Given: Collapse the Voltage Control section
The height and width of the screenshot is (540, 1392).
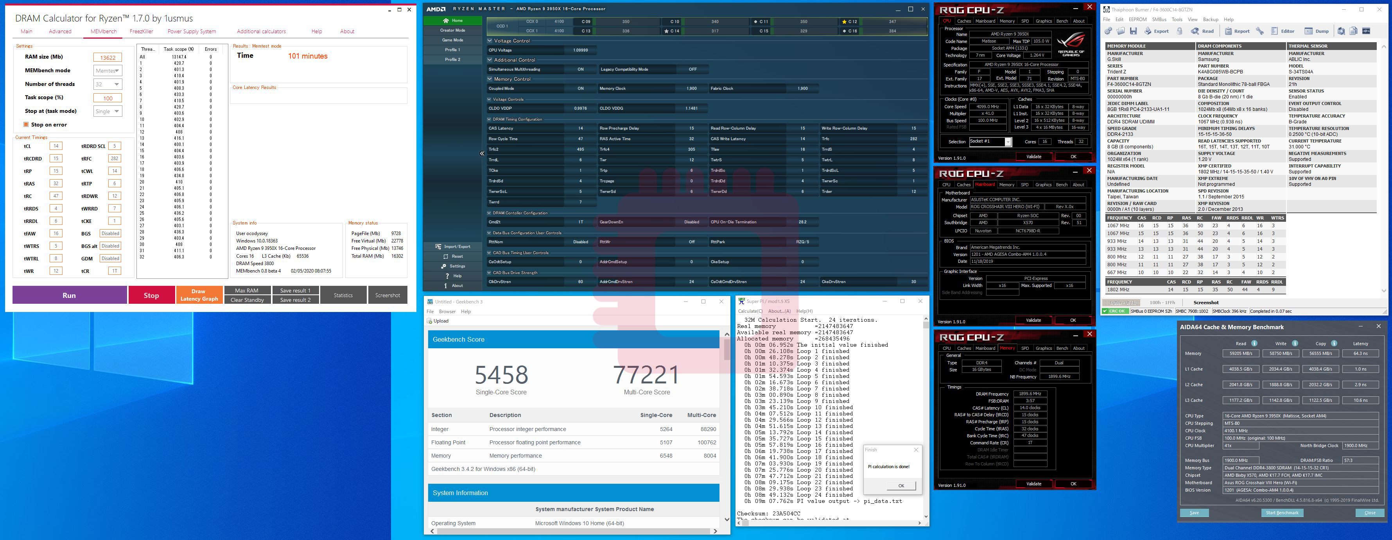Looking at the screenshot, I should [490, 41].
